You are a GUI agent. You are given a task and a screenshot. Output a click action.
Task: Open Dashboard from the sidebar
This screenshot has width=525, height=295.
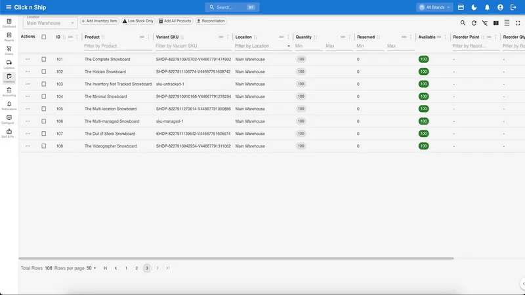coord(9,23)
